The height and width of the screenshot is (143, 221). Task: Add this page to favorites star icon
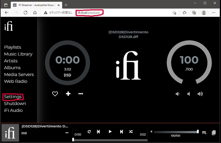click(174, 13)
